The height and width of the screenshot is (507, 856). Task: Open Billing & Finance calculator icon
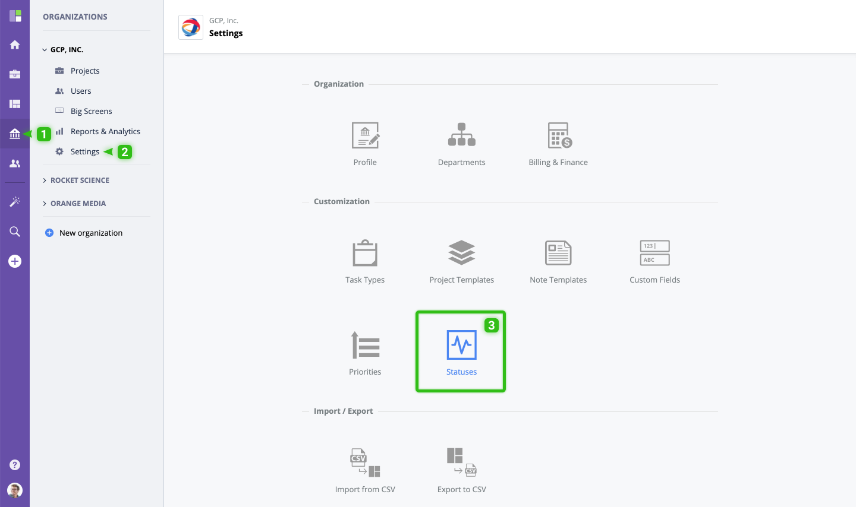[559, 135]
